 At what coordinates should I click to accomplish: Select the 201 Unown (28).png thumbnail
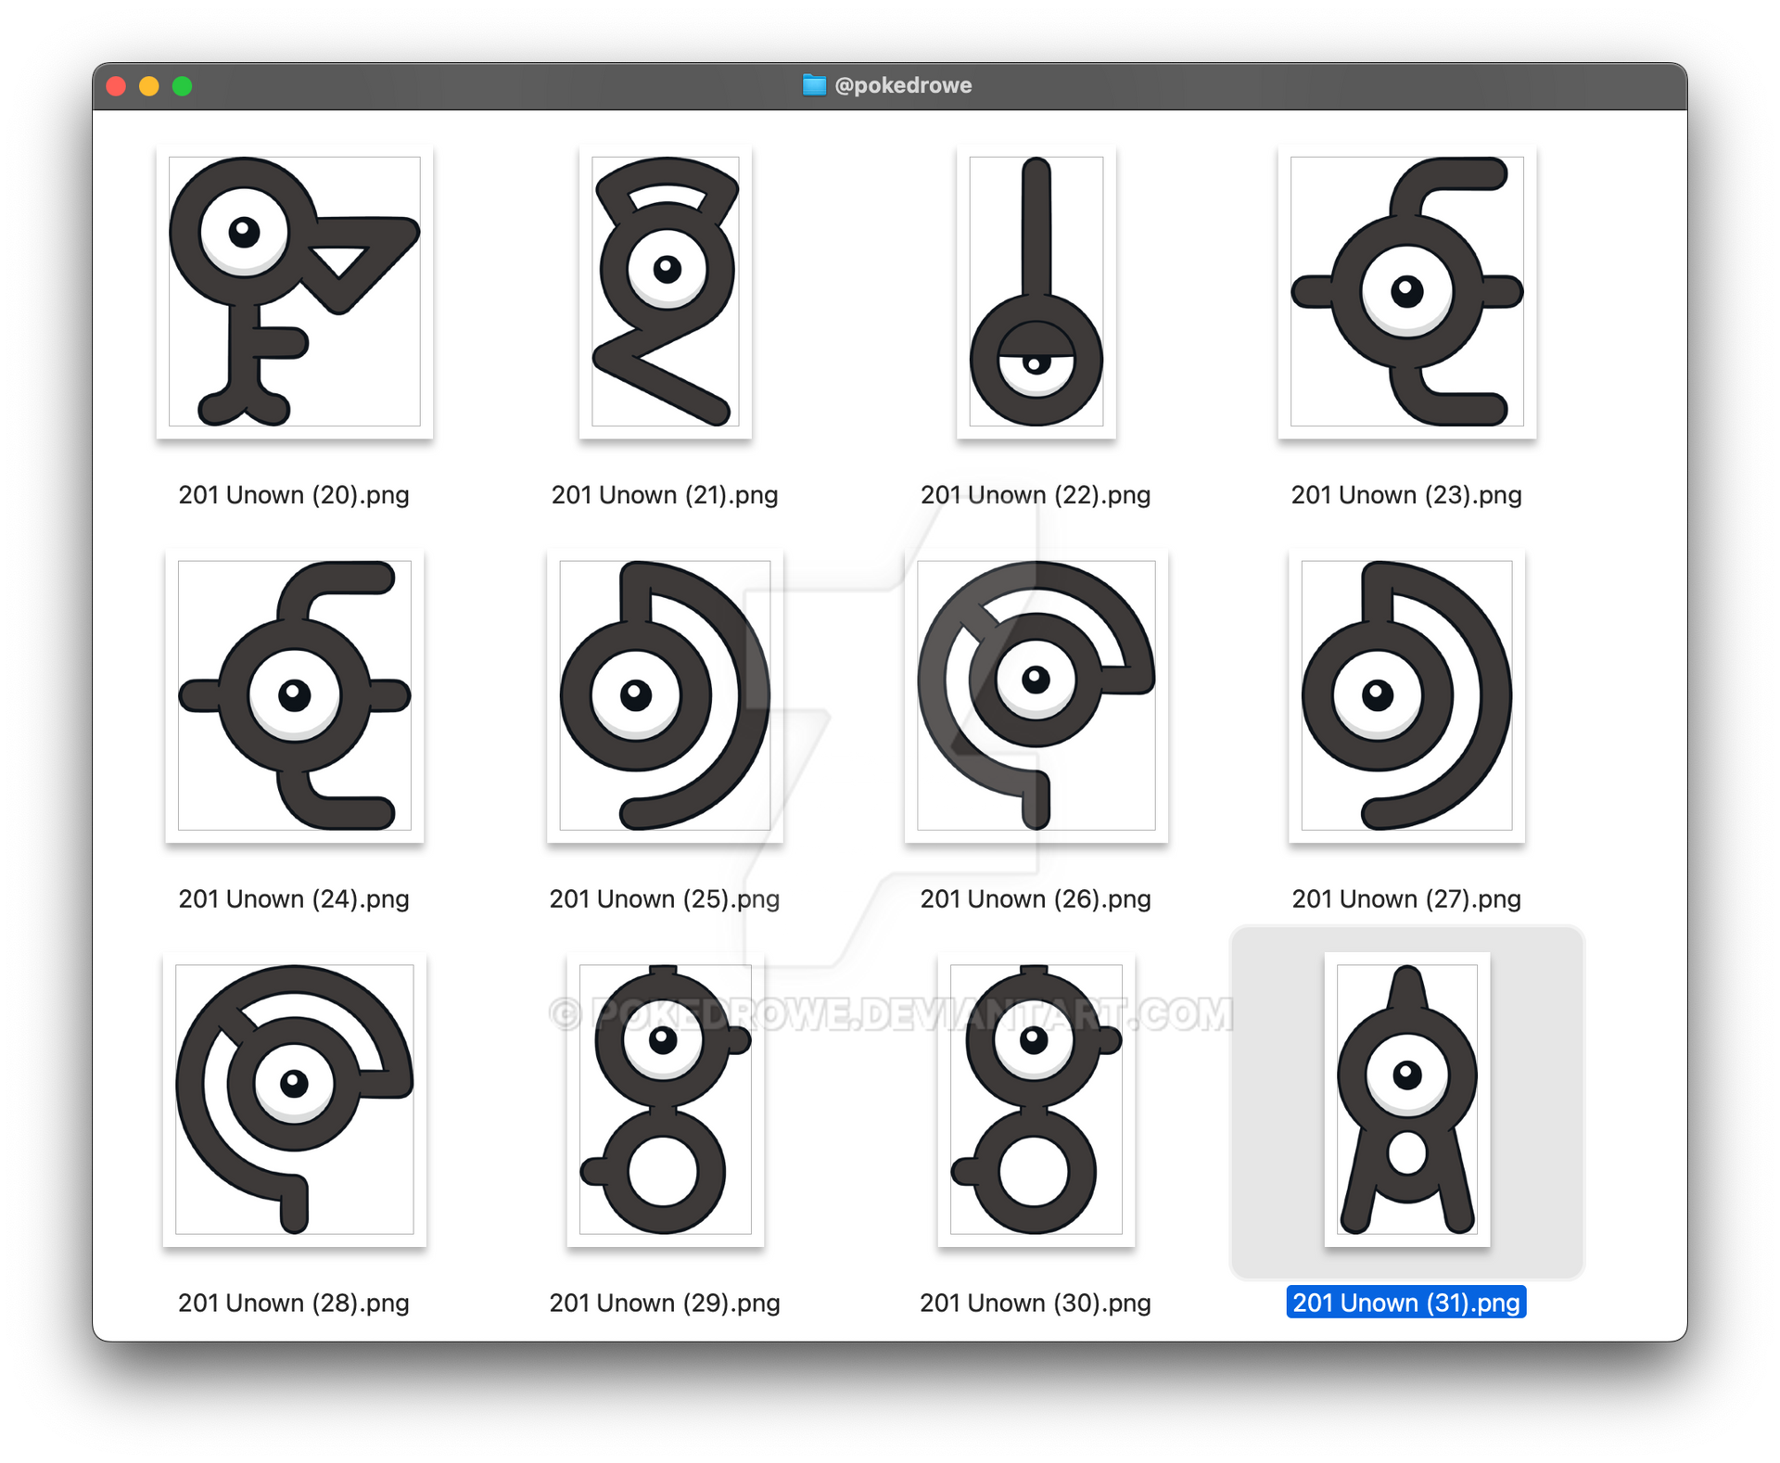294,1100
